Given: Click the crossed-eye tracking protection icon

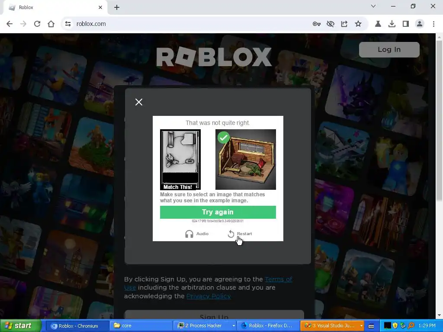Looking at the screenshot, I should 330,24.
